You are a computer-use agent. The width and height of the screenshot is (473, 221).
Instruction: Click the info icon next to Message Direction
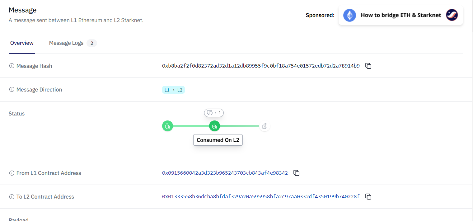[x=12, y=89]
